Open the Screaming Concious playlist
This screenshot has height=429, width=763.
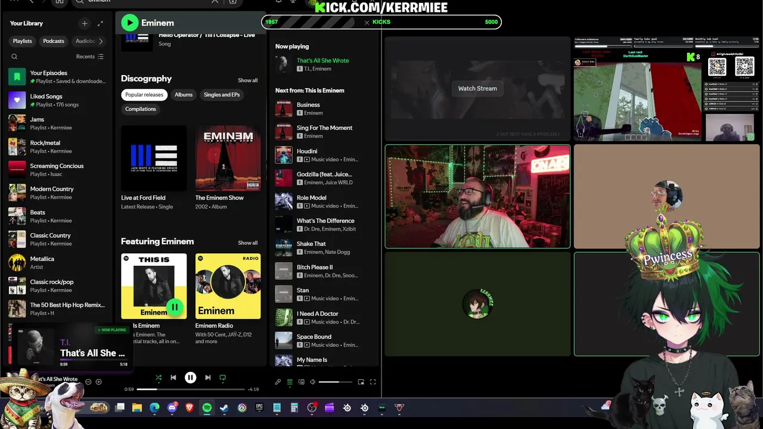coord(57,170)
